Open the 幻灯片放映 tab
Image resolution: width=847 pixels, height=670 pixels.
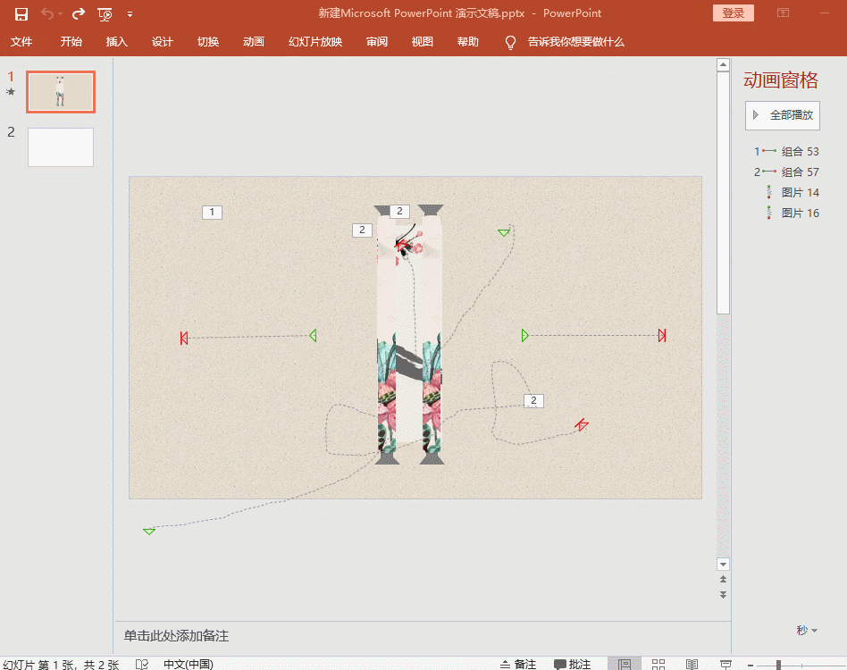point(315,42)
